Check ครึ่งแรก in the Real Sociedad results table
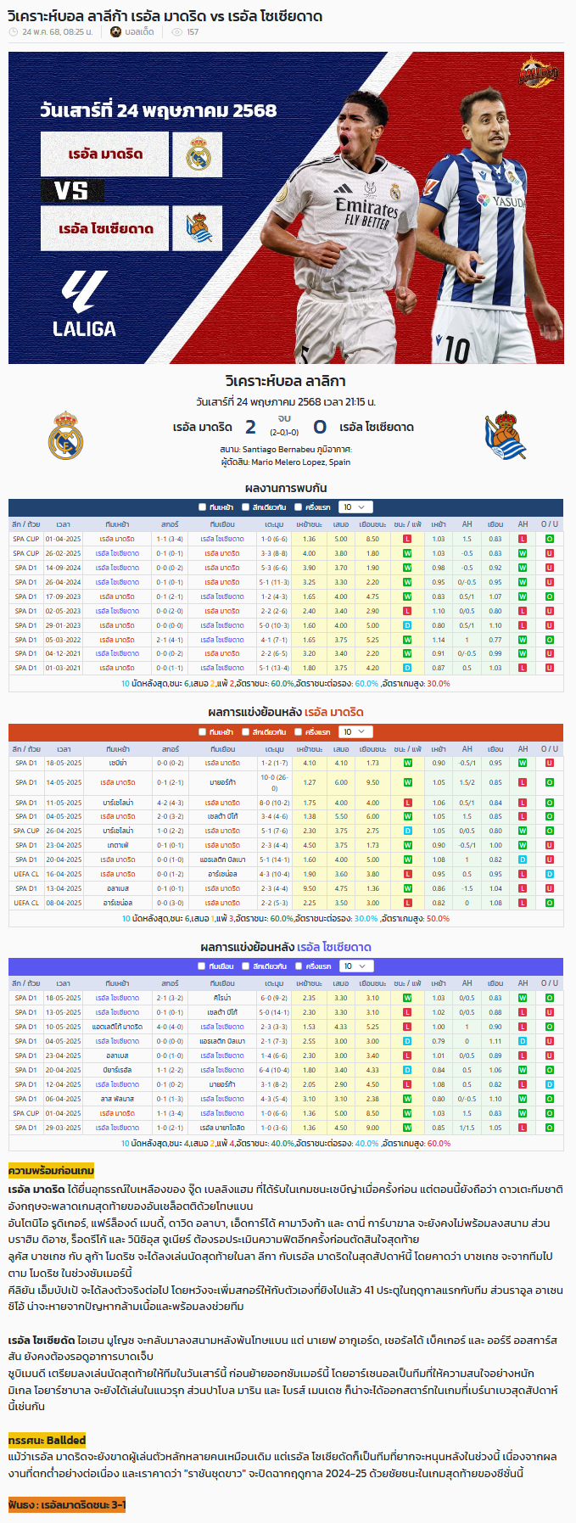Screen dimensions: 576x1523 pyautogui.click(x=299, y=966)
